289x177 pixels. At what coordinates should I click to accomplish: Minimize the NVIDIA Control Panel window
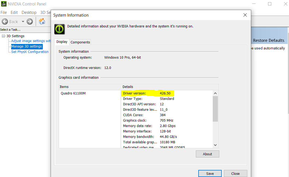click(x=254, y=4)
